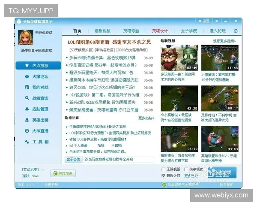The width and height of the screenshot is (257, 206).
Task: Switch to the 英雄专题 tab
Action: (x=131, y=31)
